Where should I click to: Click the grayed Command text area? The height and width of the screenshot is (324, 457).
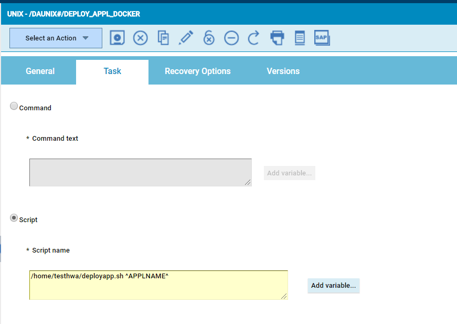(140, 172)
